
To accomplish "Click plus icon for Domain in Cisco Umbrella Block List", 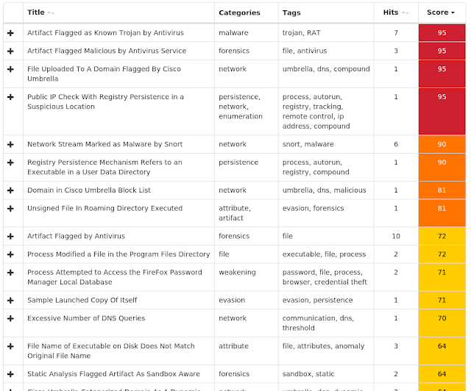I will [10, 190].
